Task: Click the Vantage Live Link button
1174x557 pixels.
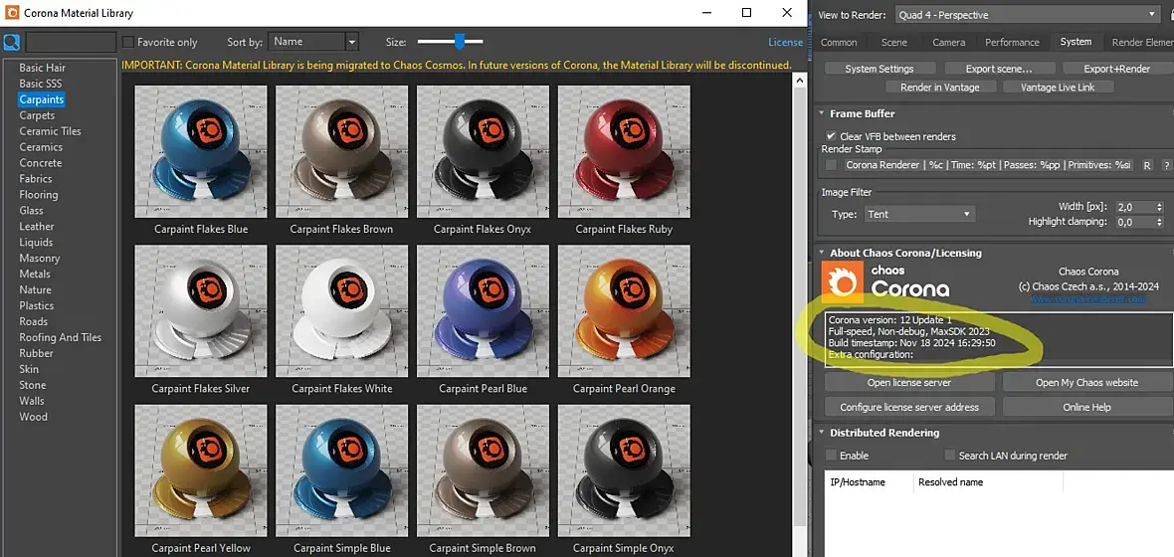Action: [x=1058, y=87]
